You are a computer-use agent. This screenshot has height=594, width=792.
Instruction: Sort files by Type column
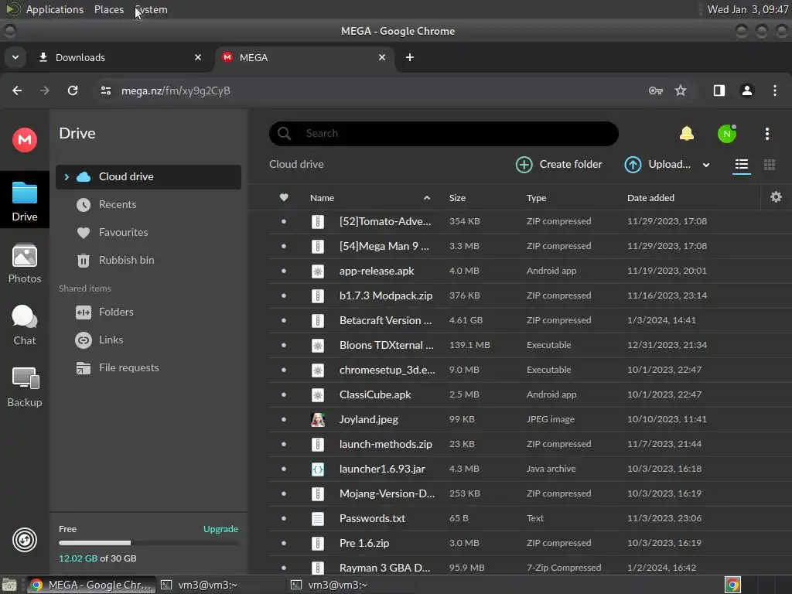[536, 197]
